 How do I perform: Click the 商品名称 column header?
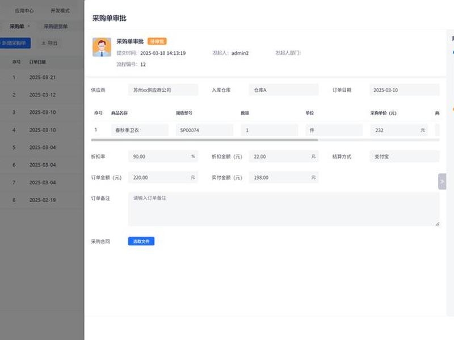coord(119,113)
